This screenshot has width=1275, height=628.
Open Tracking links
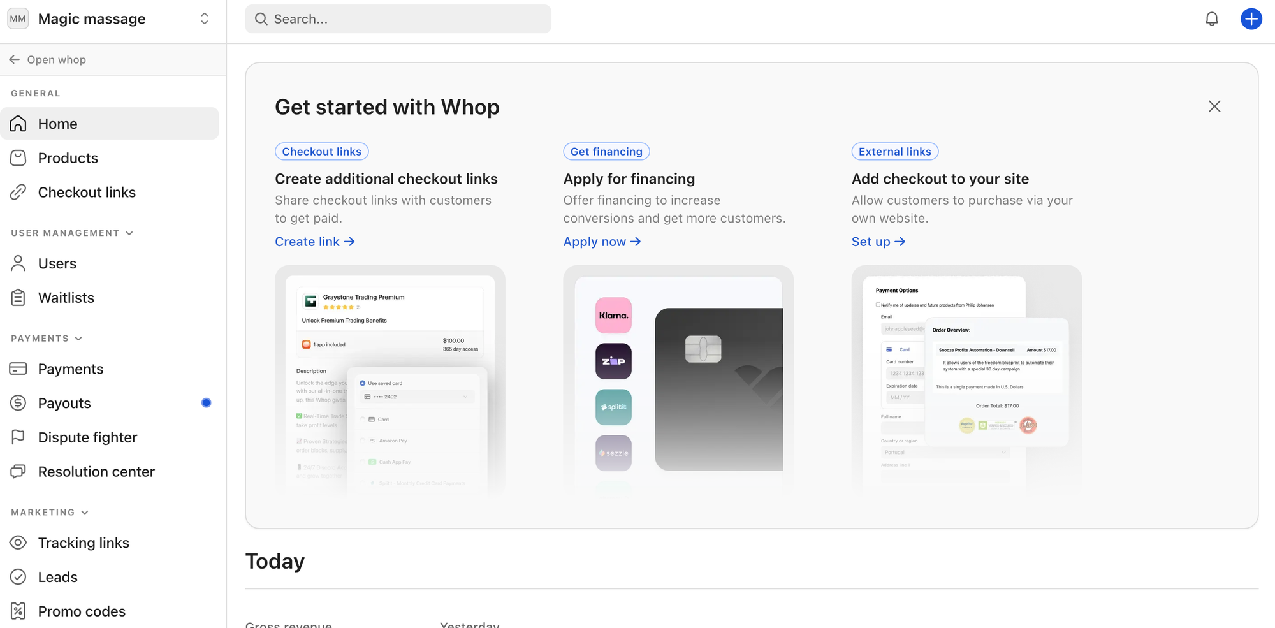(x=110, y=543)
